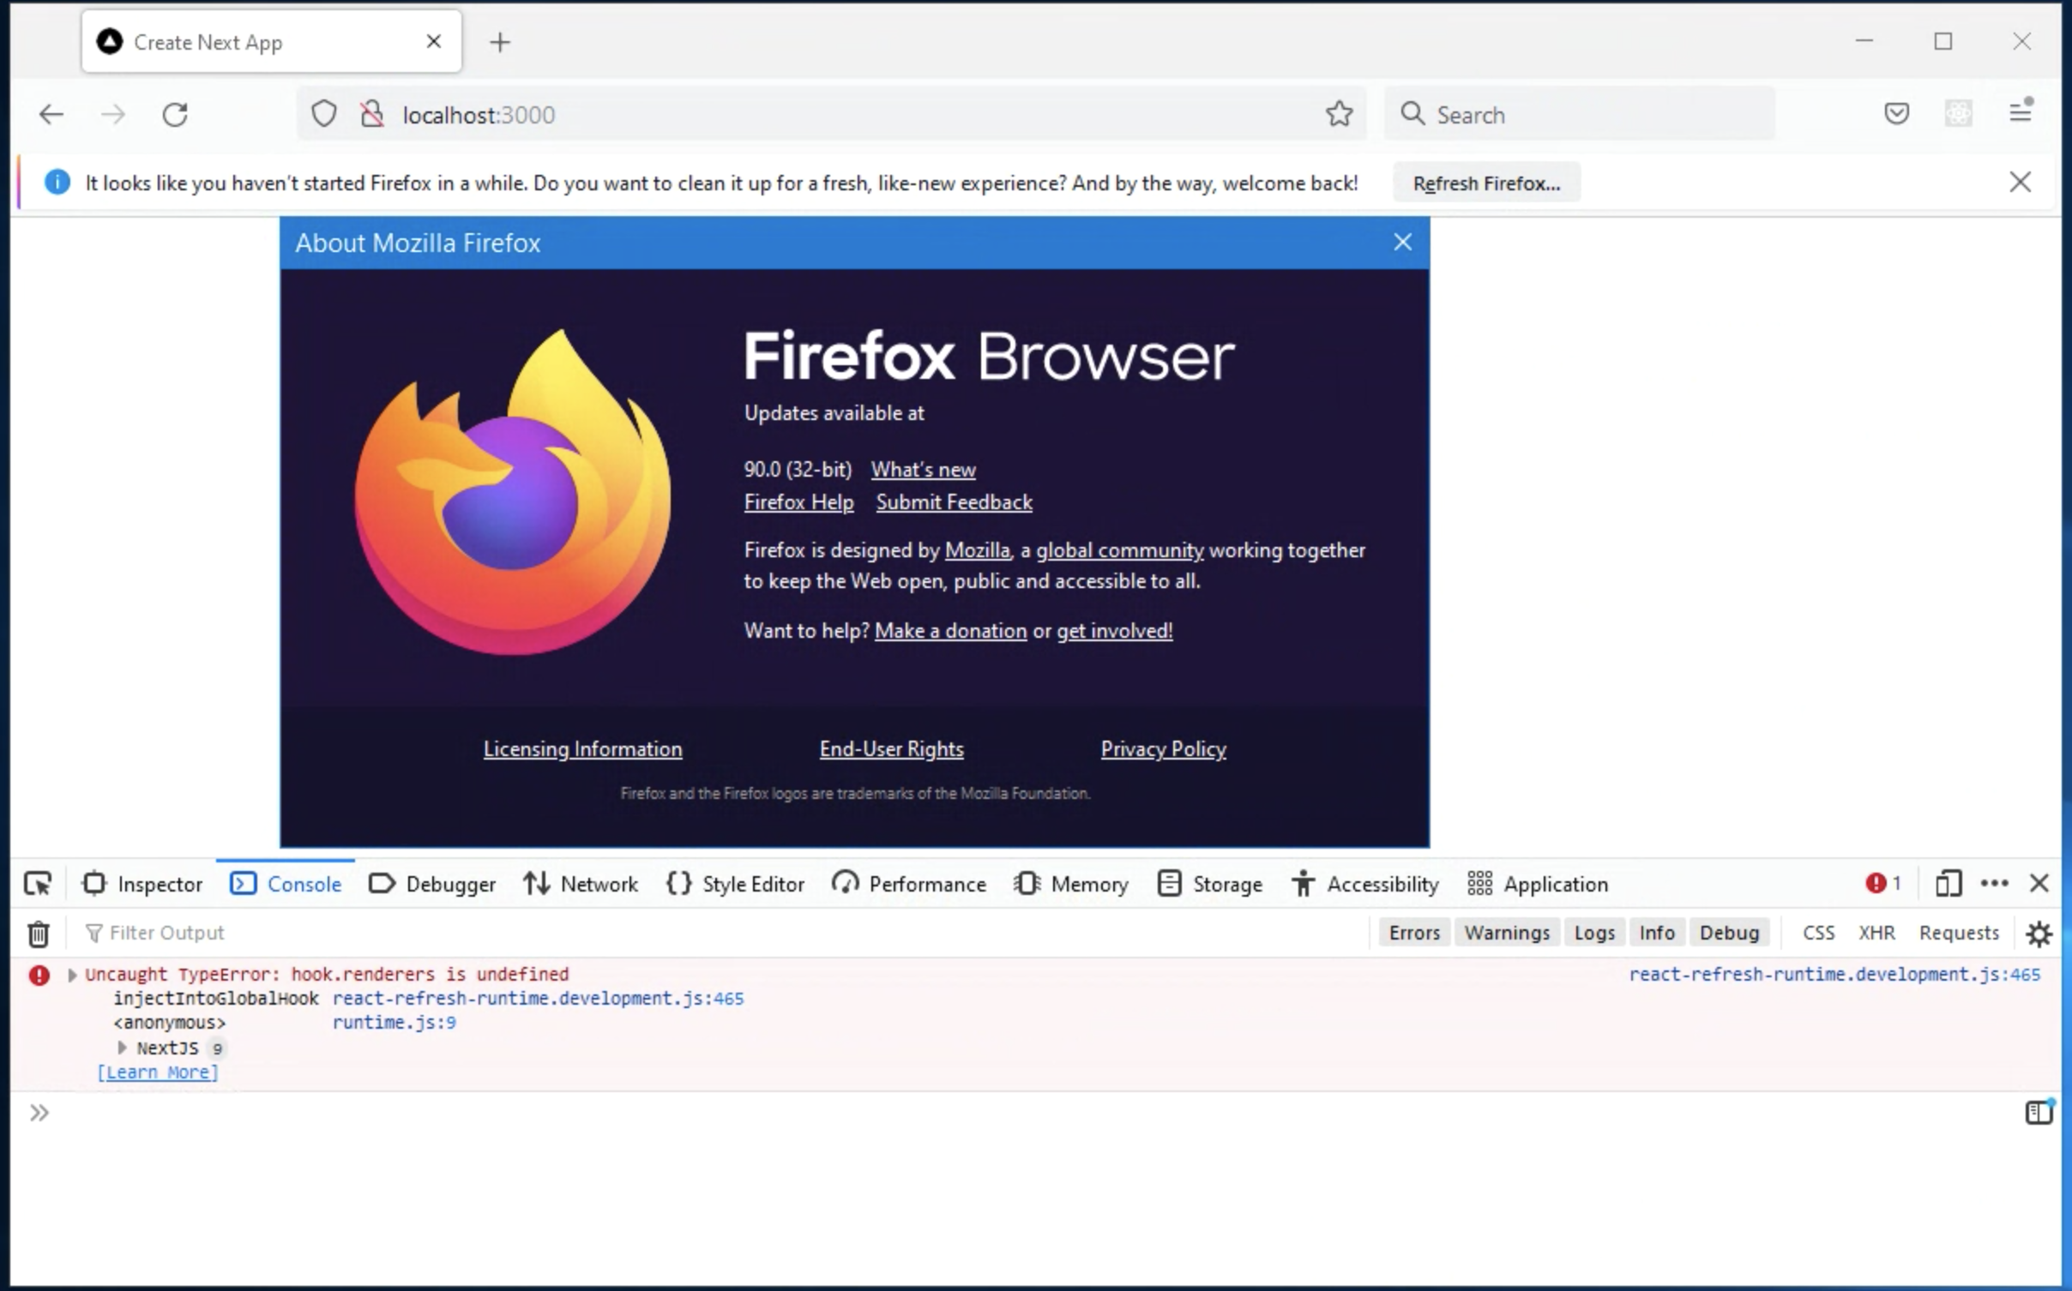The height and width of the screenshot is (1291, 2072).
Task: Activate the element picker tool
Action: tap(38, 884)
